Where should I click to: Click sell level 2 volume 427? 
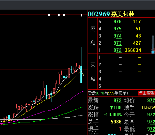pos(137,43)
